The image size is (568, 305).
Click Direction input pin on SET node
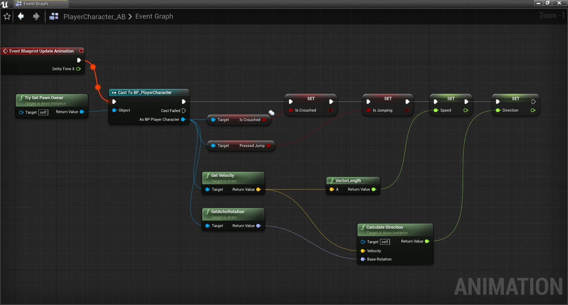tap(498, 110)
